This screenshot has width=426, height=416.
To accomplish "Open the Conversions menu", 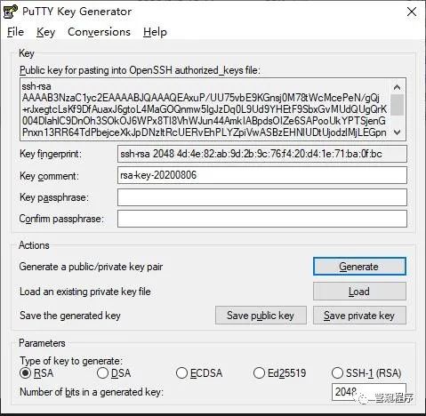I will pos(99,32).
